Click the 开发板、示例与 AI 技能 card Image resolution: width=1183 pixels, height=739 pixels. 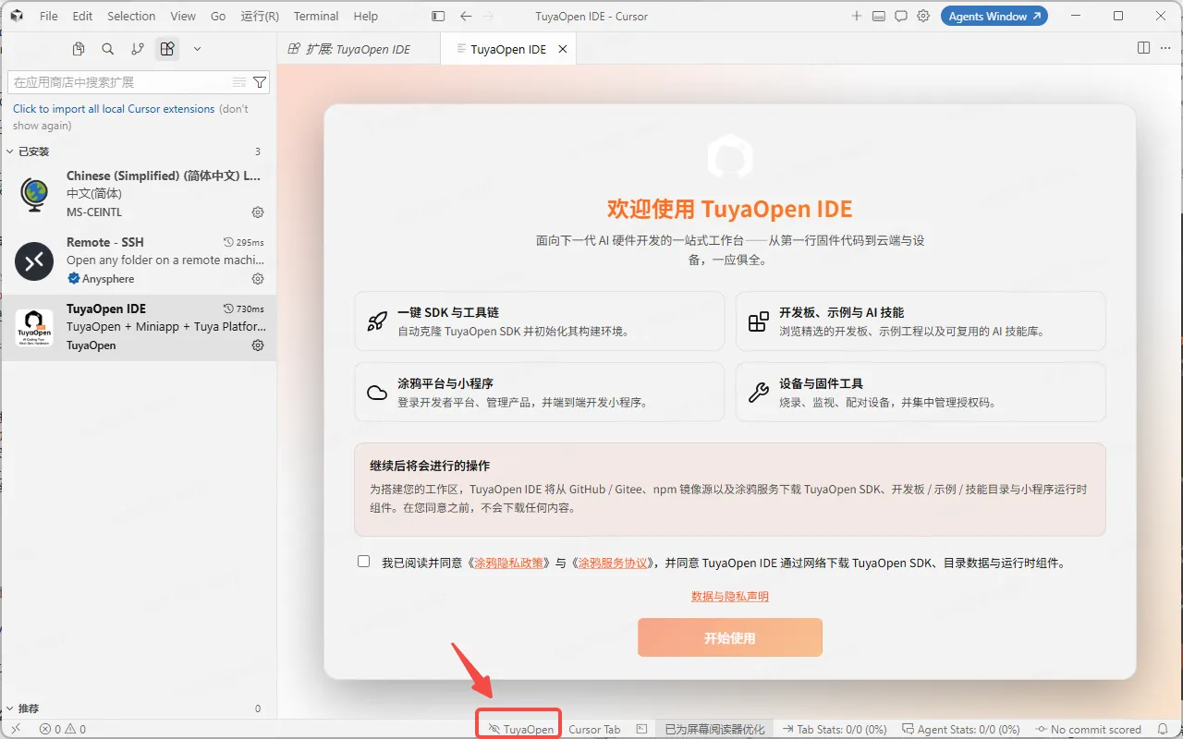pyautogui.click(x=921, y=321)
